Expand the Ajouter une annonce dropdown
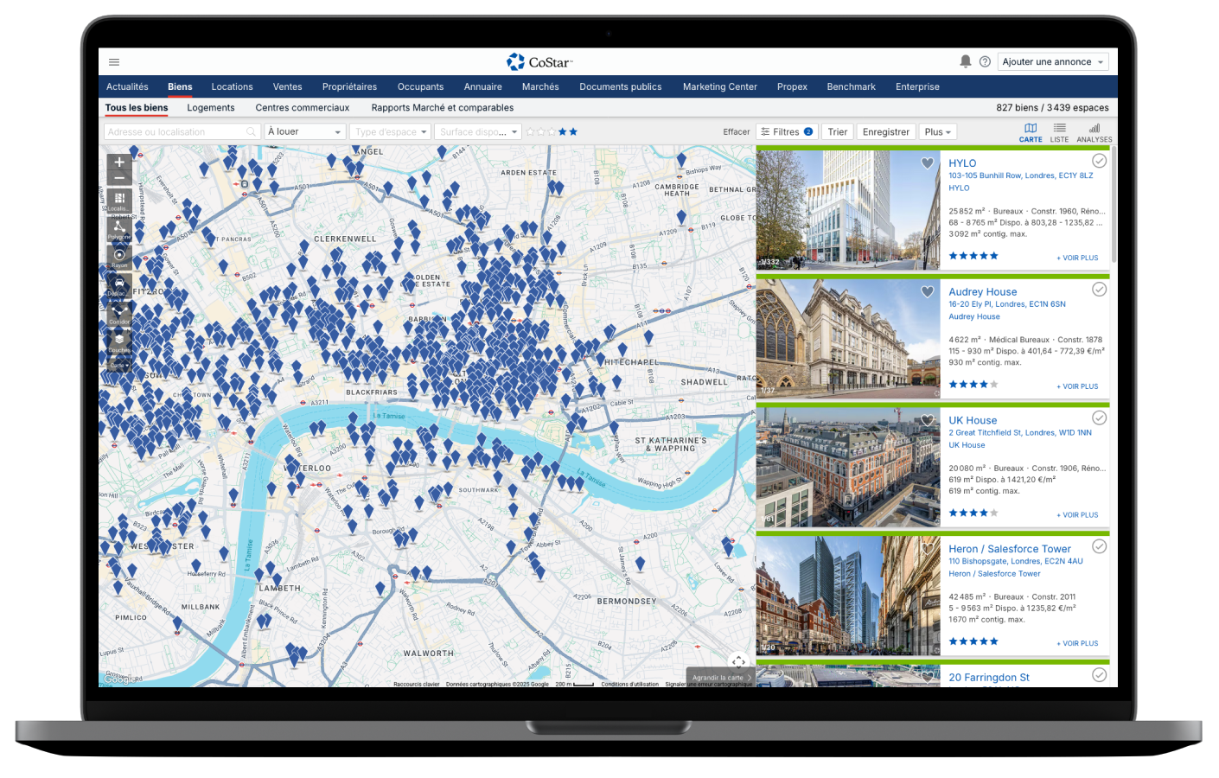Viewport: 1219px width, 778px height. coord(1053,62)
